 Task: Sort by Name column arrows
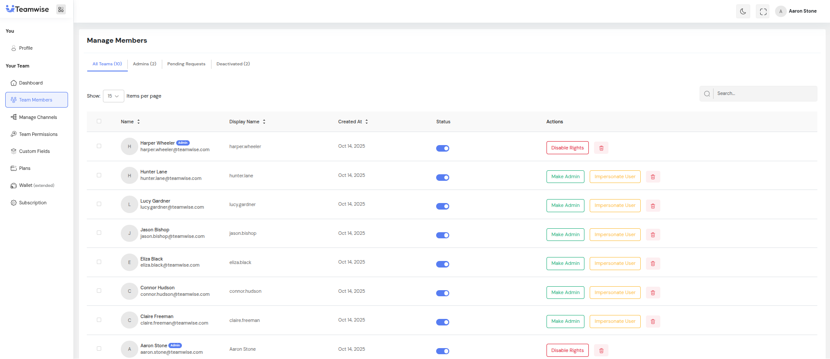click(x=138, y=122)
